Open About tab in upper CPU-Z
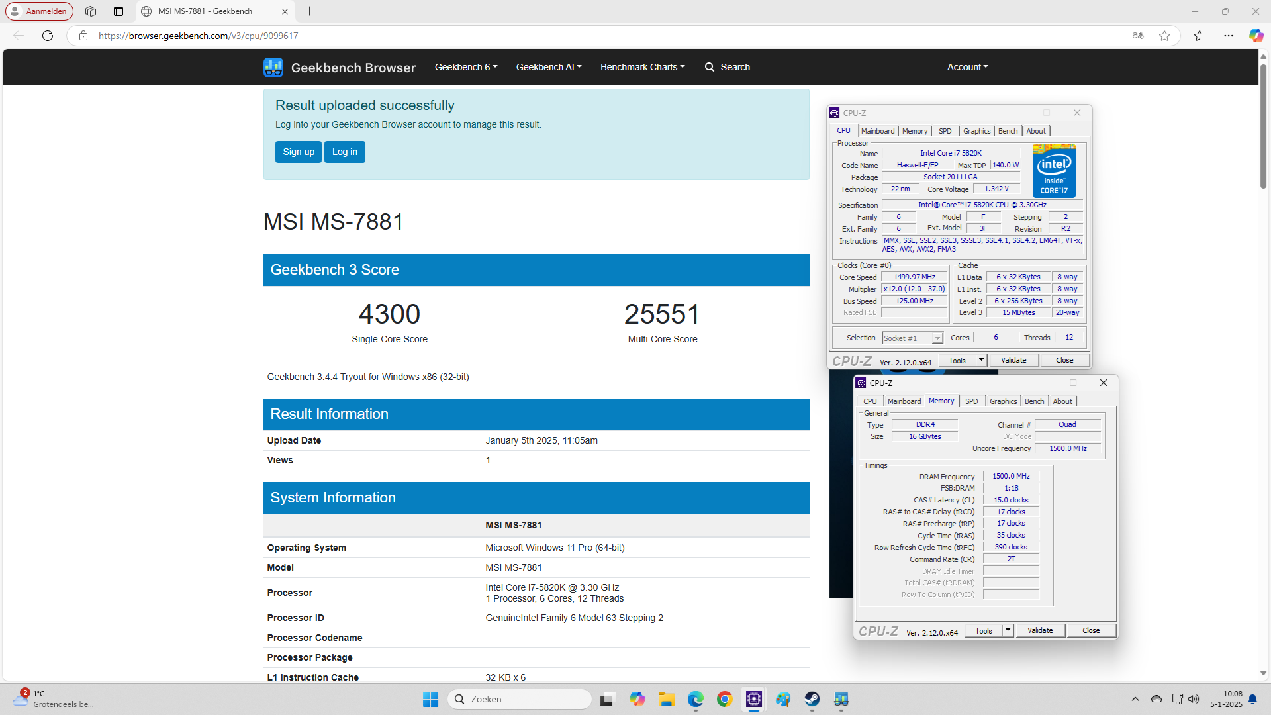Image resolution: width=1271 pixels, height=715 pixels. tap(1036, 131)
